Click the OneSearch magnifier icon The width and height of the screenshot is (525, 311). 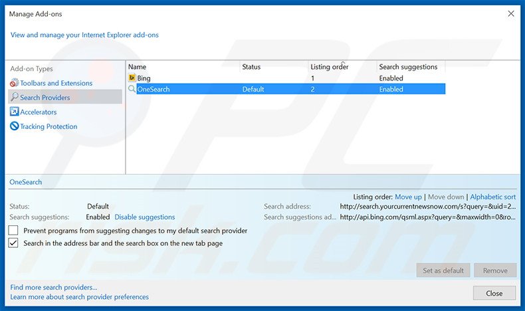132,88
